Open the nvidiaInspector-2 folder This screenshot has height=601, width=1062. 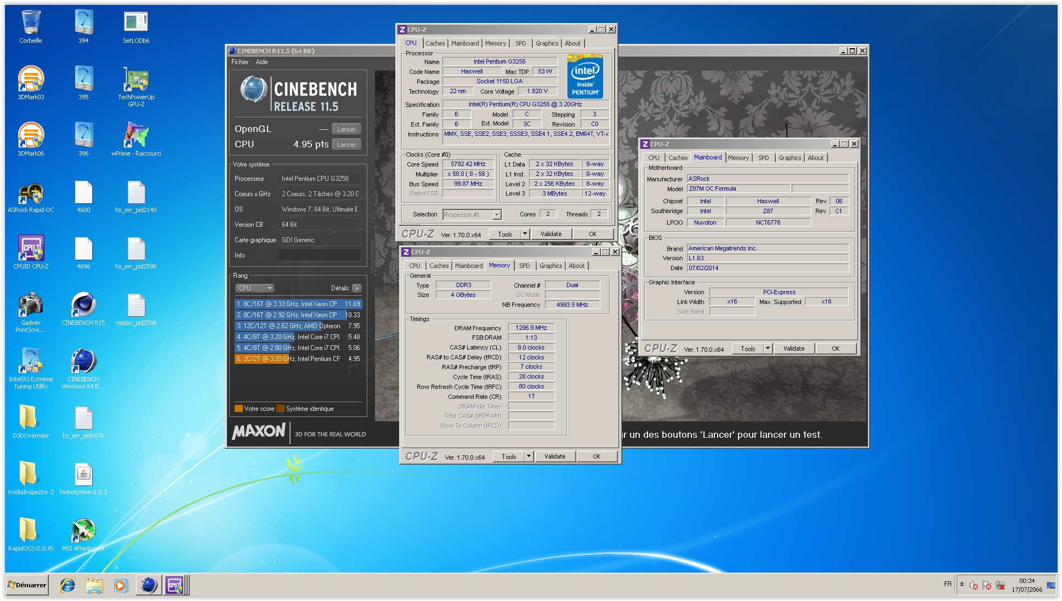(x=31, y=478)
